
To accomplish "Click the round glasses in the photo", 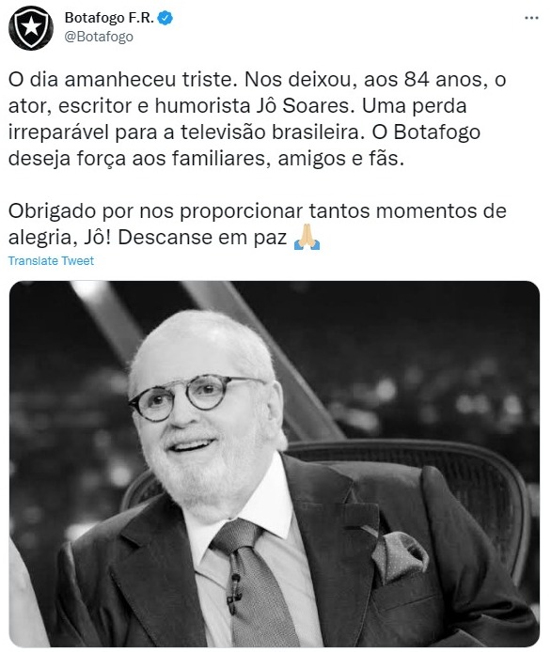I will 196,397.
